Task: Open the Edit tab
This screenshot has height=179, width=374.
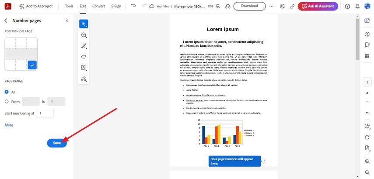Action: coord(83,6)
